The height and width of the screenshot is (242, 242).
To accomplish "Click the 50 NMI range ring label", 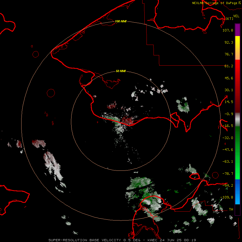I will coord(121,71).
